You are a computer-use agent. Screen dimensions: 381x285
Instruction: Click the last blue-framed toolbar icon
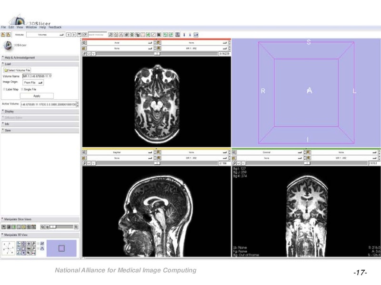point(196,35)
